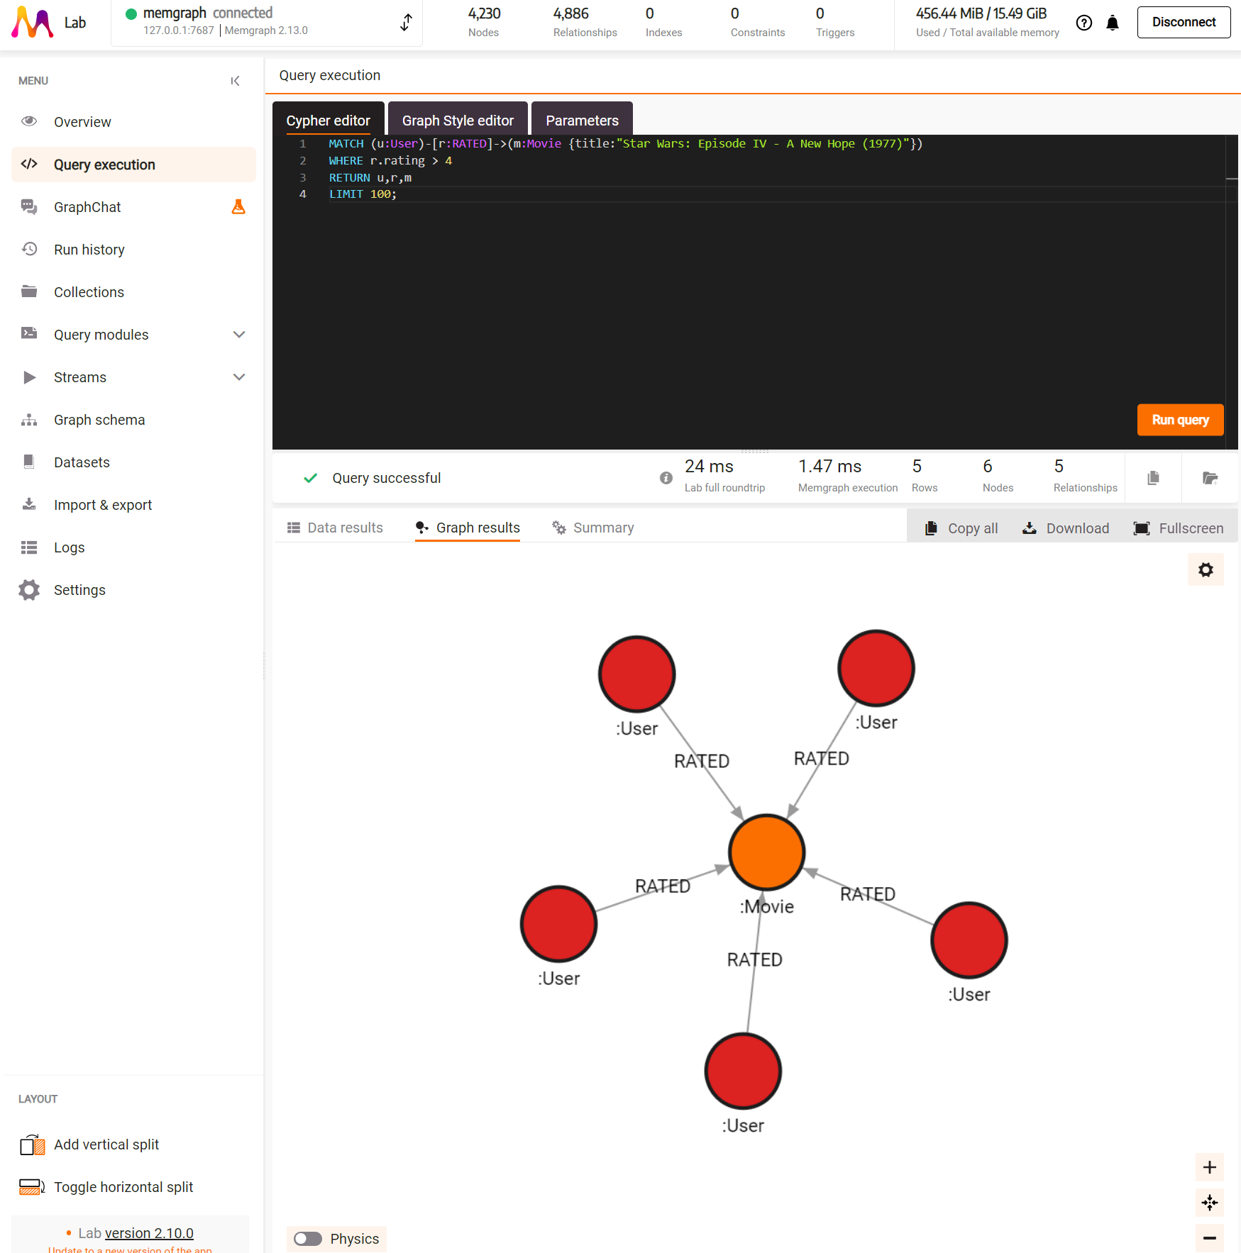This screenshot has height=1253, width=1241.
Task: Click the Add vertical split icon
Action: tap(33, 1145)
